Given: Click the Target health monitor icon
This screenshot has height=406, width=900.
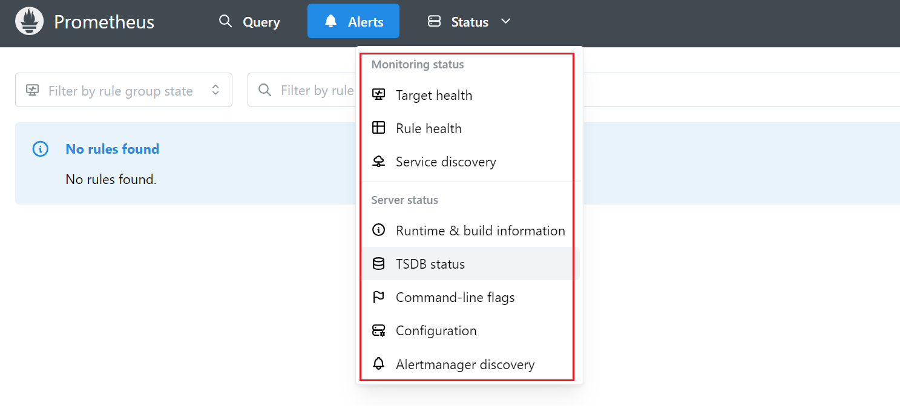Looking at the screenshot, I should (x=378, y=94).
